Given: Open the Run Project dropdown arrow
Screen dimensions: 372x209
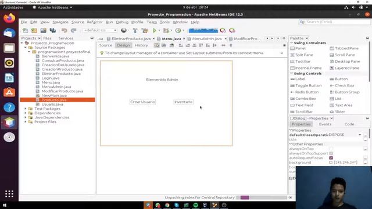Looking at the screenshot, I should (159, 30).
